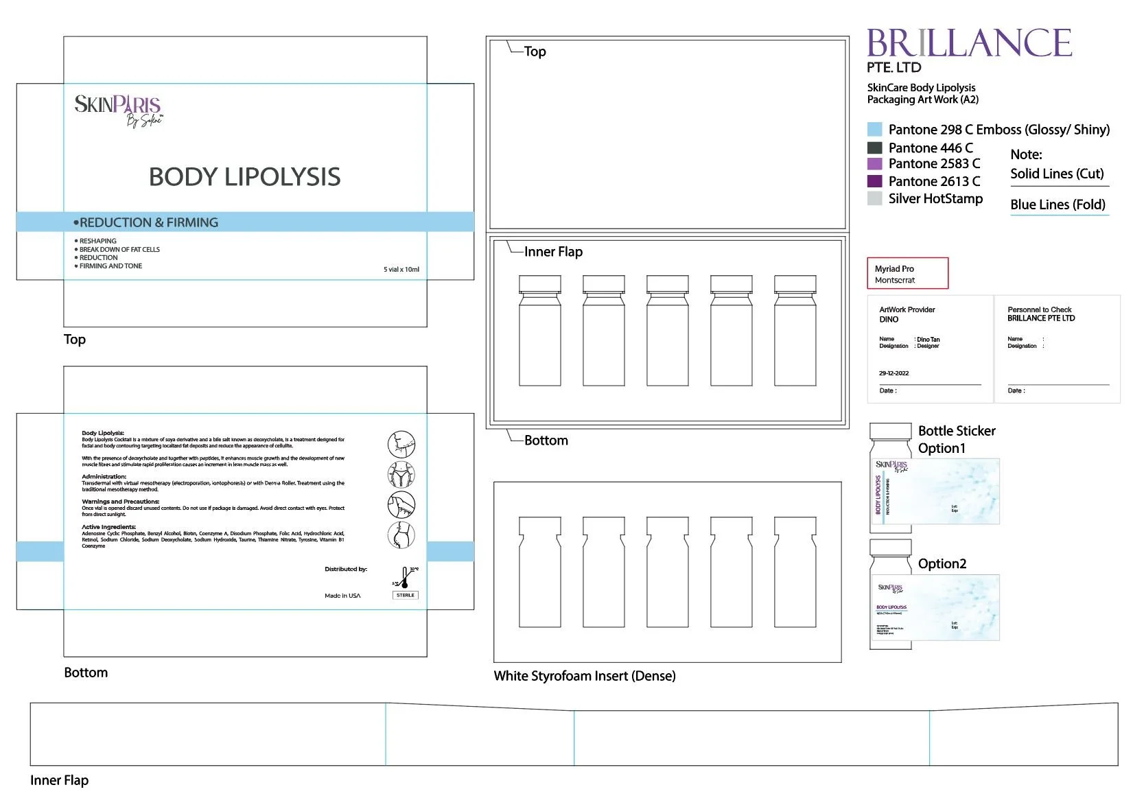The image size is (1133, 796).
Task: Click the "Inner Flap" label above the vials
Action: [553, 252]
